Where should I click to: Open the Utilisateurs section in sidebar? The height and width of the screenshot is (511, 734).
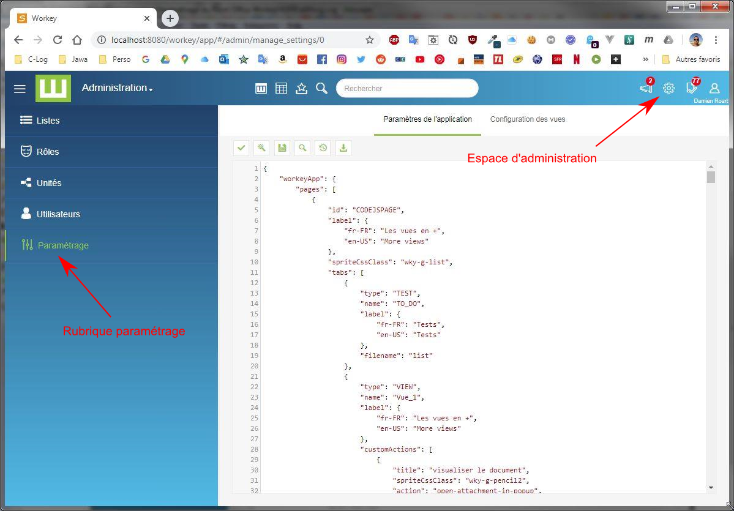[58, 214]
